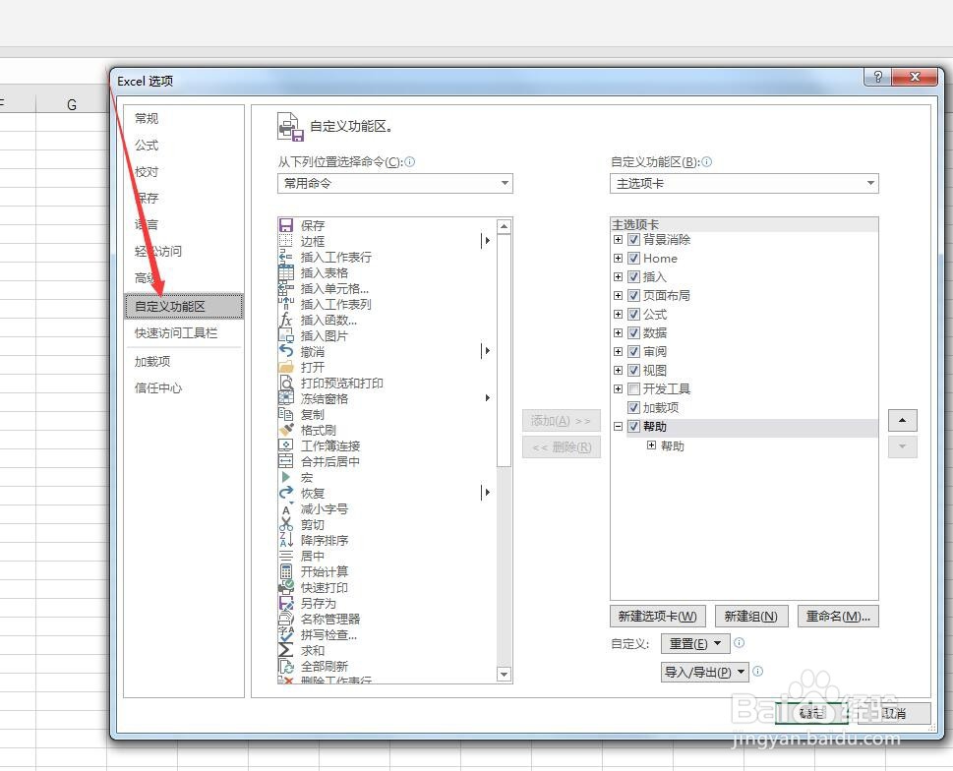The height and width of the screenshot is (771, 953).
Task: Pick the Undo (撤消) arrow icon
Action: click(285, 351)
